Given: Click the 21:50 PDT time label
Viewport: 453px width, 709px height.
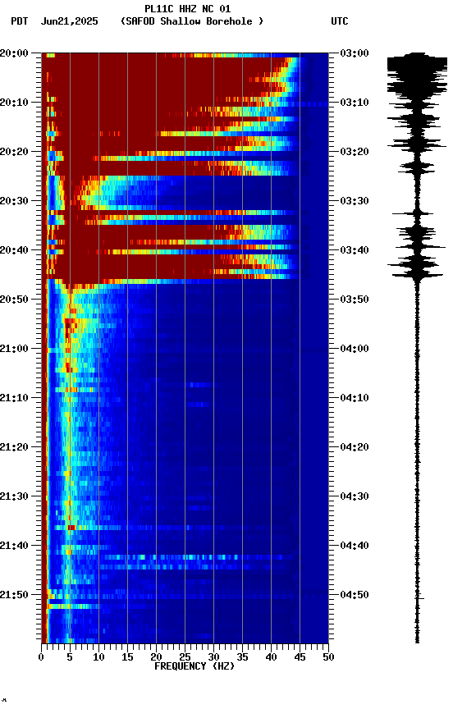Looking at the screenshot, I should click(14, 595).
